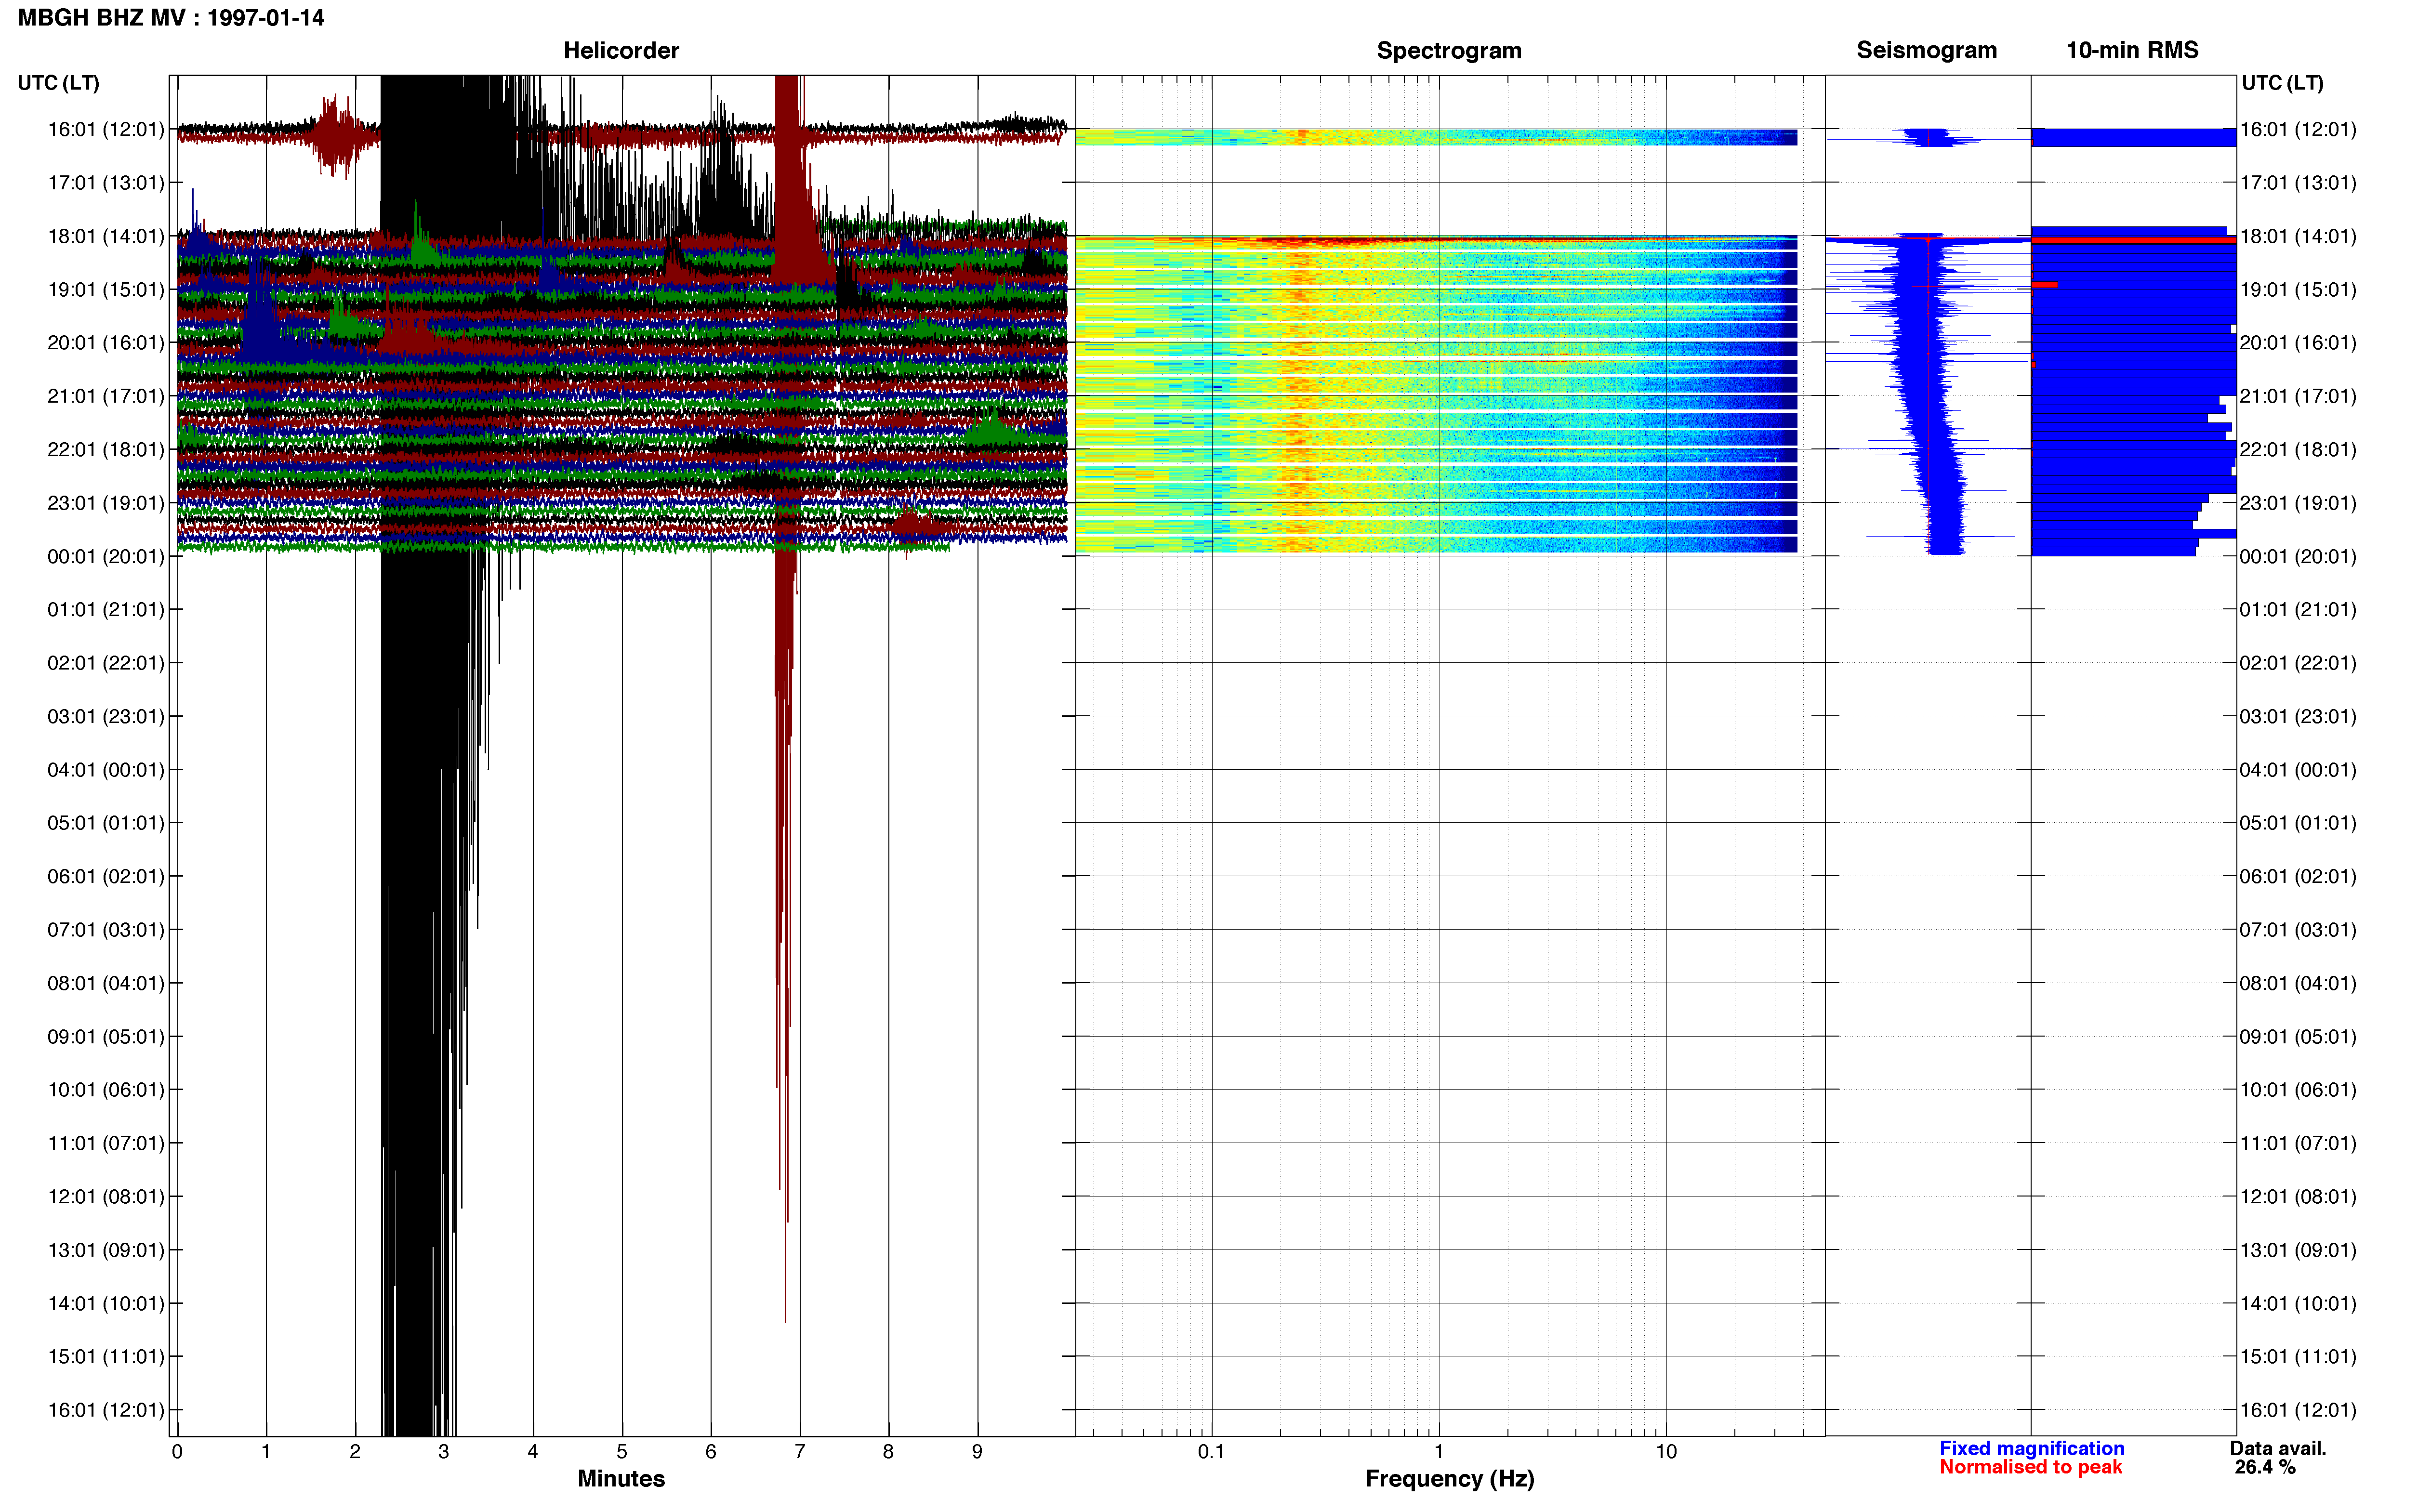Click the helicorder minute tick '5'
Image resolution: width=2418 pixels, height=1512 pixels.
pos(622,1452)
